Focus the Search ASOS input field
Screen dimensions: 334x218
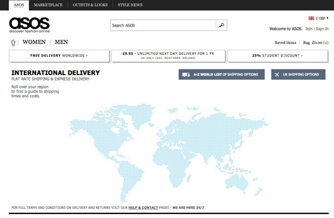[163, 26]
